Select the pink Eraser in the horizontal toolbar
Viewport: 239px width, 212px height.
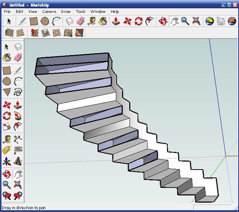[81, 21]
